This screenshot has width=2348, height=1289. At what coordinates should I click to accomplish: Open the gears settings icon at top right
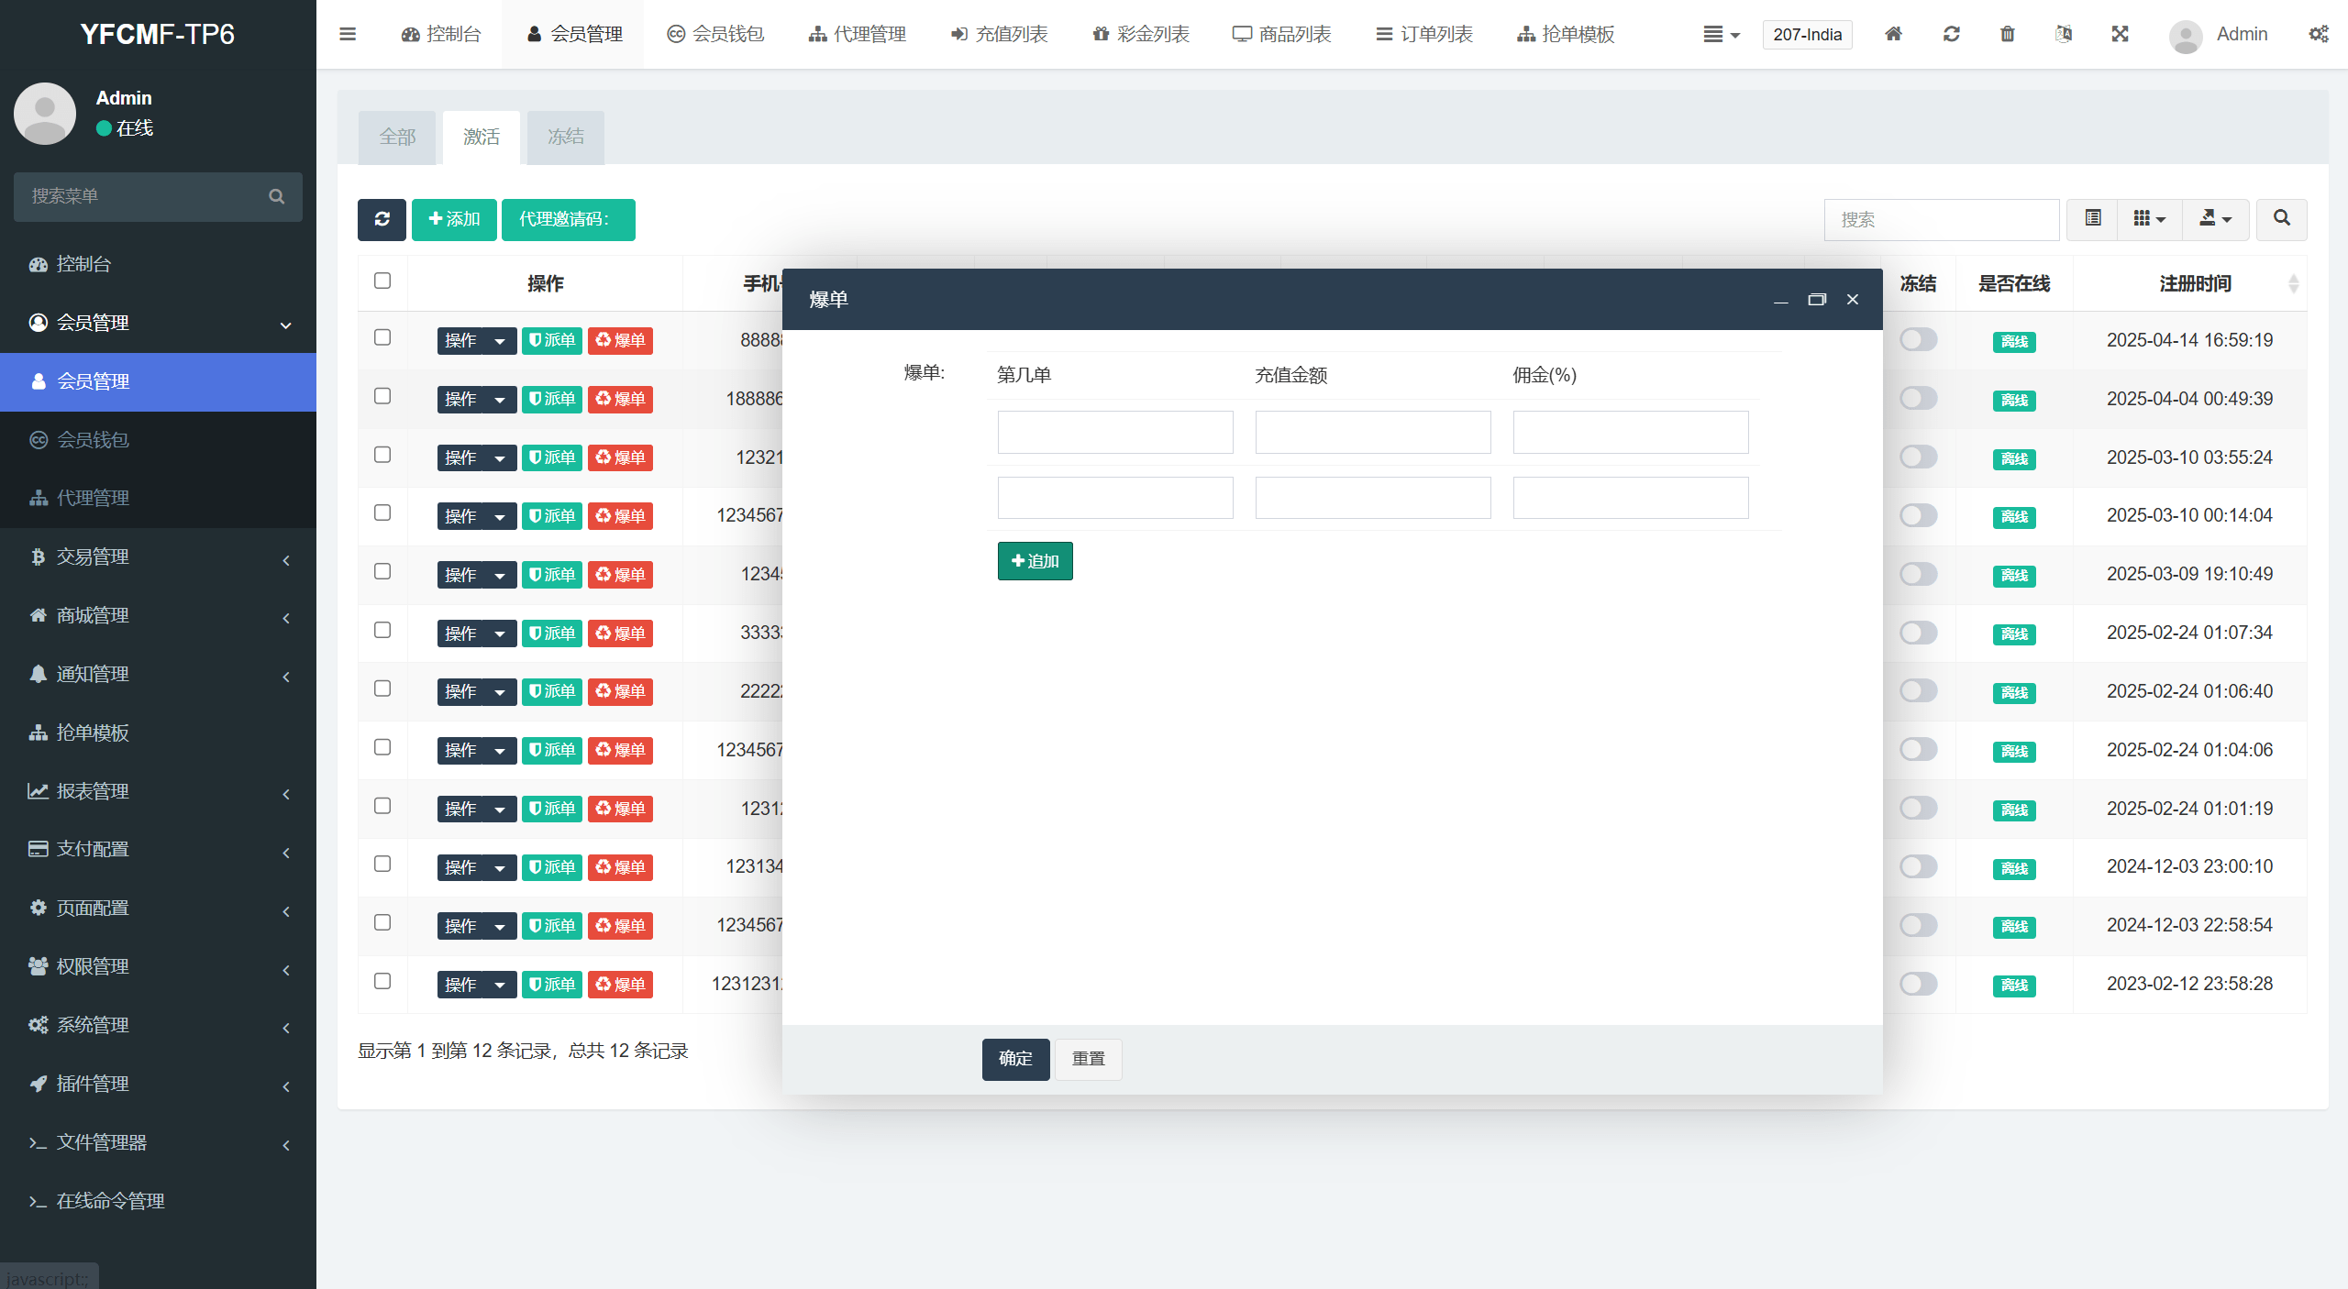pyautogui.click(x=2318, y=34)
